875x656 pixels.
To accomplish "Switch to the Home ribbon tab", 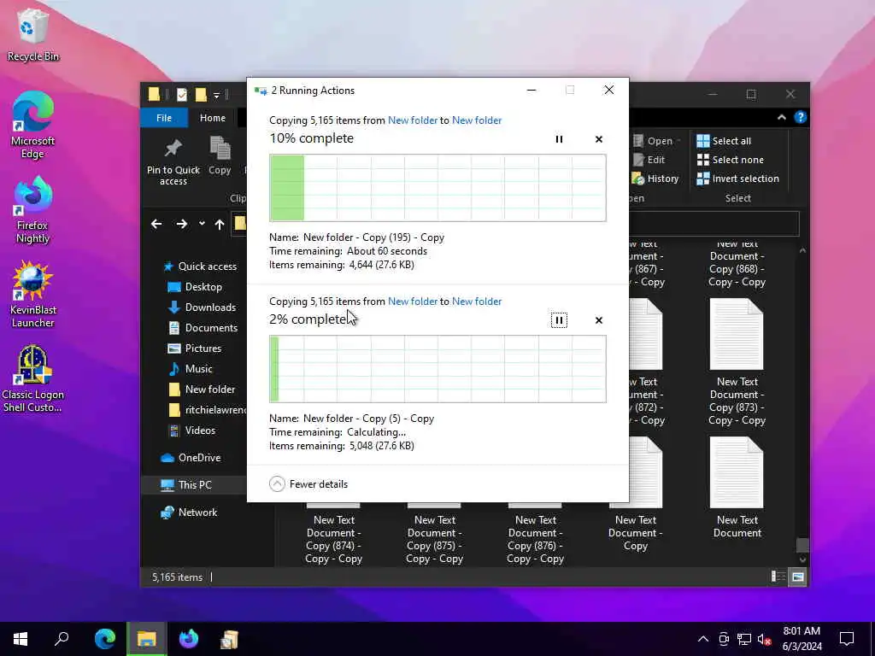I will coord(213,118).
